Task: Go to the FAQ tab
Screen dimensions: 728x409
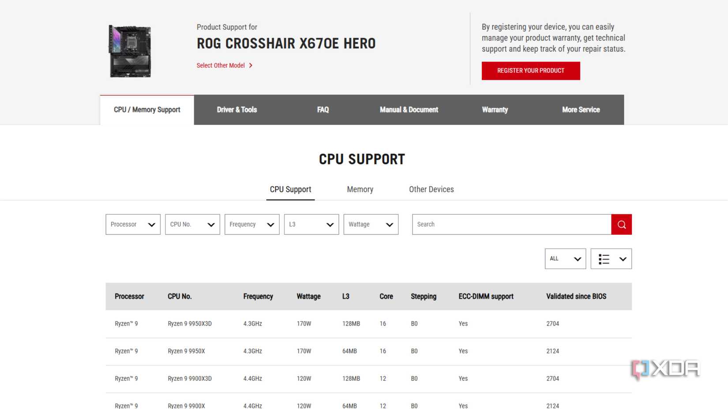Action: (x=323, y=110)
